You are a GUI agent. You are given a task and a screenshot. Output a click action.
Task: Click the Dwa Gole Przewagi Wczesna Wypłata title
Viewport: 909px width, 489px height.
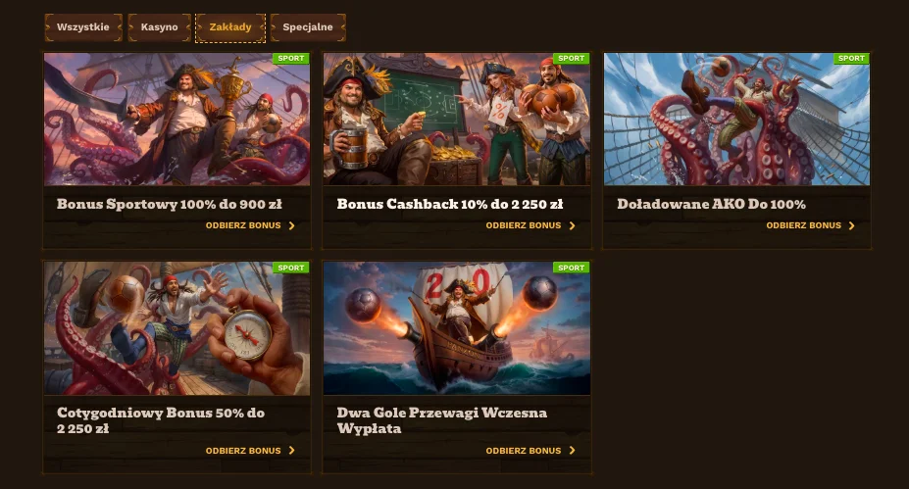click(441, 420)
